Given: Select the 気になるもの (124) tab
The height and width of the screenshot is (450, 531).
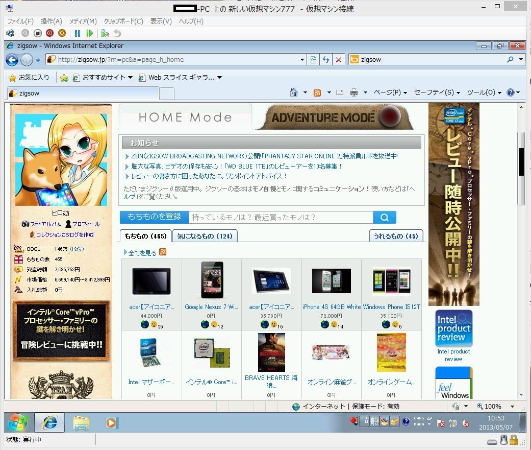Looking at the screenshot, I should coord(205,236).
